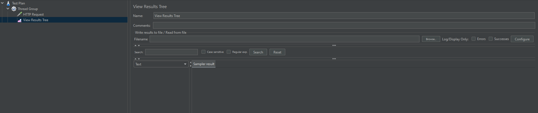Collapse the Test Plan tree node
Image resolution: width=538 pixels, height=113 pixels.
2,3
